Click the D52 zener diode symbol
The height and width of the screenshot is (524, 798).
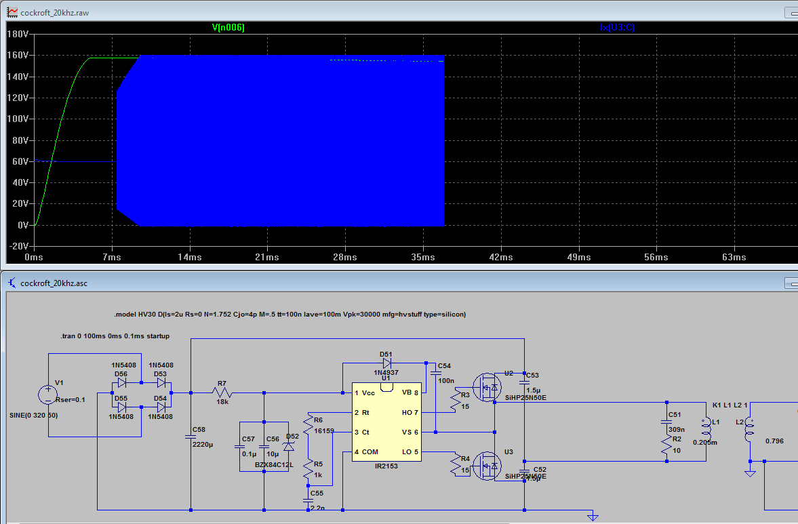point(289,446)
